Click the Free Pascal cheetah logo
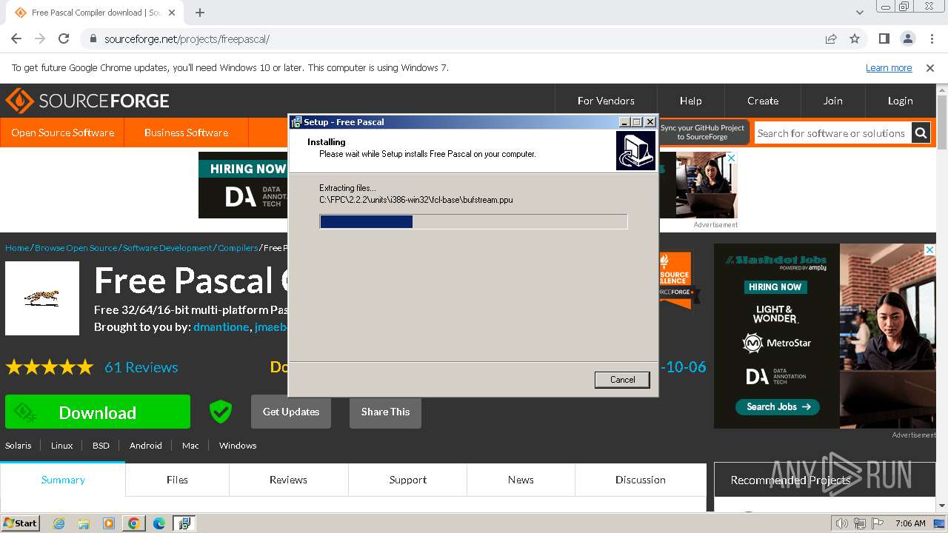 click(42, 298)
